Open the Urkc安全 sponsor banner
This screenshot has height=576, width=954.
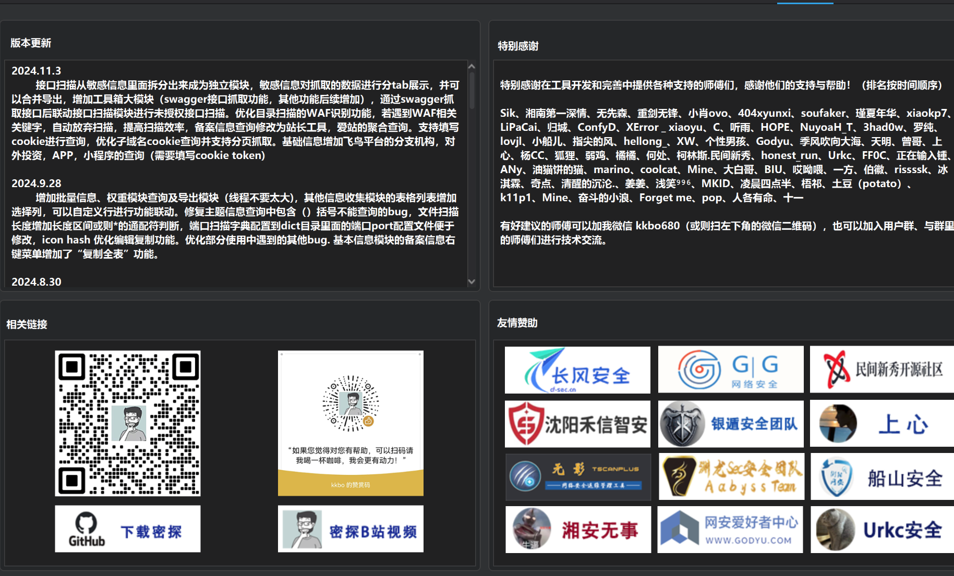coord(882,530)
